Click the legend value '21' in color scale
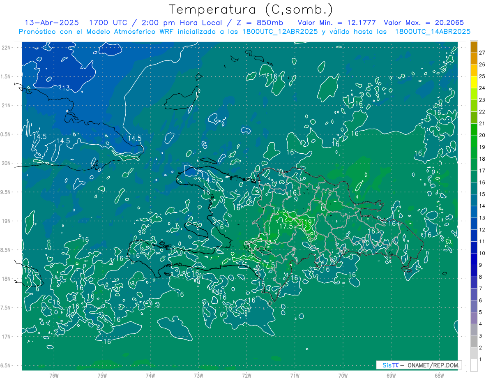Screen dimensions: 493x381 [x=482, y=123]
